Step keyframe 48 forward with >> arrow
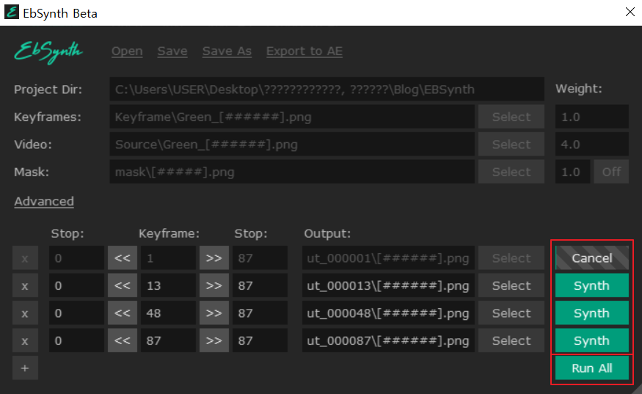The height and width of the screenshot is (394, 642). tap(214, 313)
